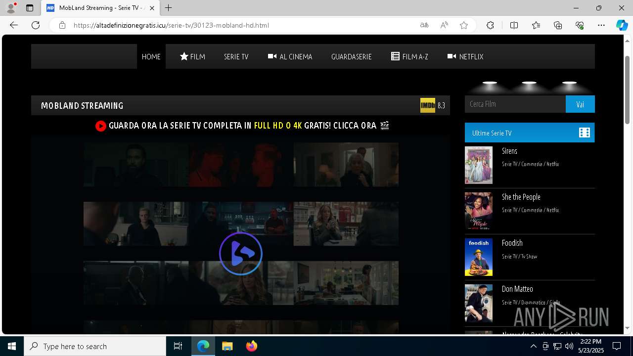The height and width of the screenshot is (356, 633).
Task: Open SERIE TV section
Action: click(236, 56)
